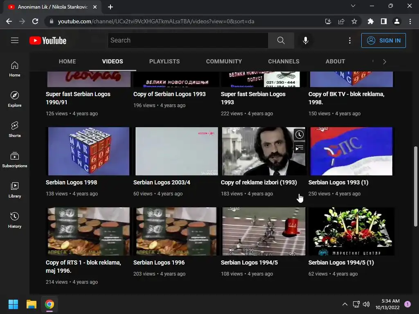Click the page vertical scrollbar
Screen dimensions: 419x314
pos(416,186)
